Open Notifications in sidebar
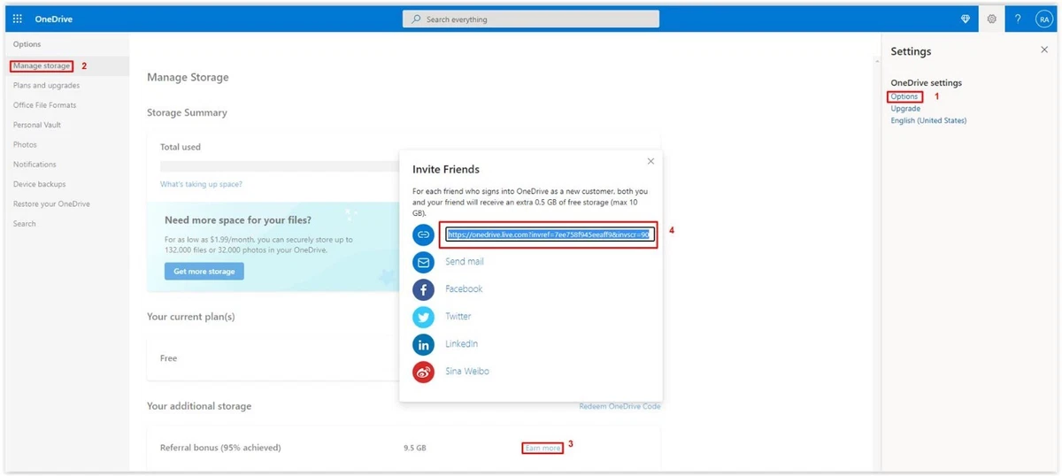This screenshot has width=1062, height=476. click(x=35, y=165)
